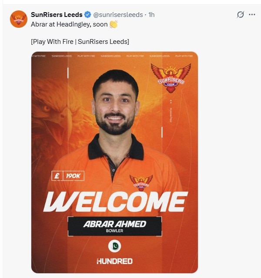261x278 pixels.
Task: Click the Pakistan flag circle on poster
Action: click(115, 246)
